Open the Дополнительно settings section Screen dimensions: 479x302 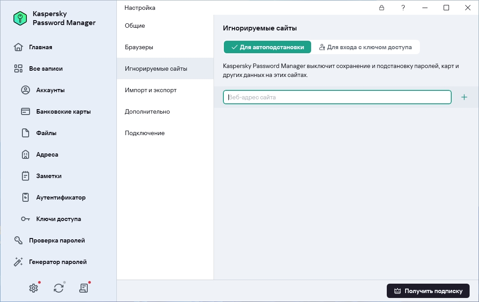(x=165, y=111)
